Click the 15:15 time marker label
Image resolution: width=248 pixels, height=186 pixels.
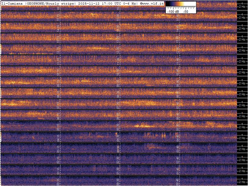point(59,16)
